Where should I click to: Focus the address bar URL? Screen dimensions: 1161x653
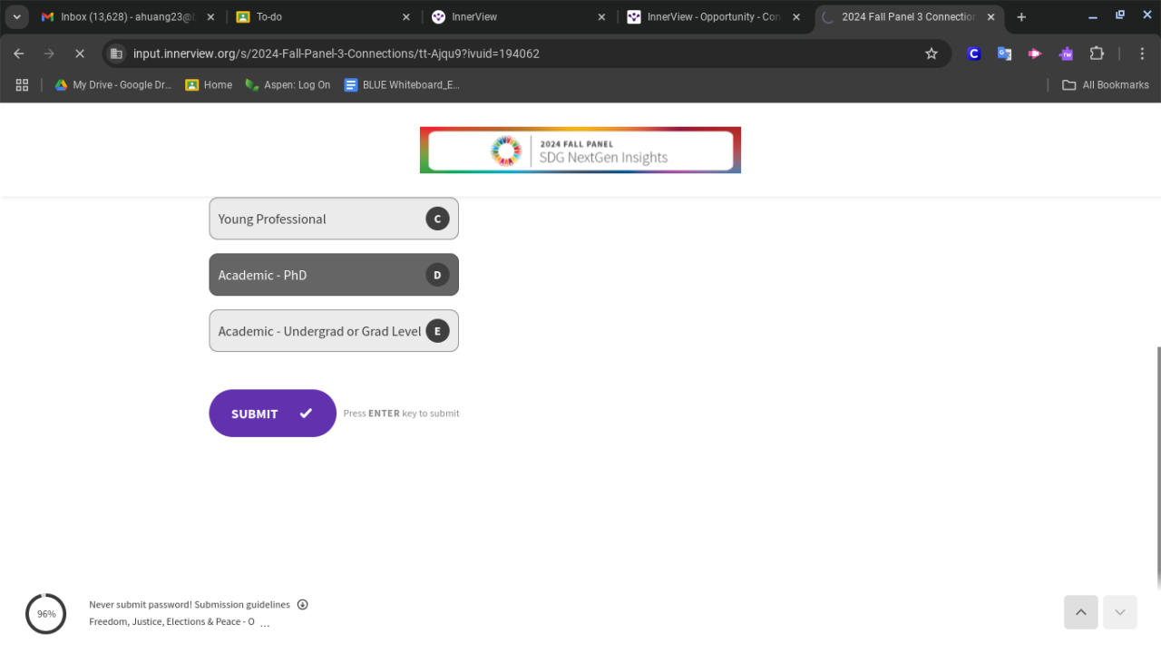(337, 54)
